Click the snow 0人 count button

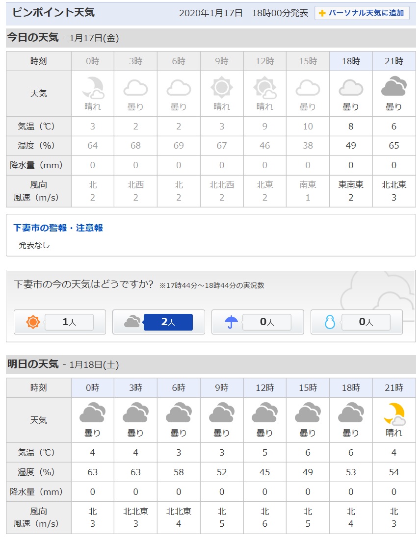(366, 322)
